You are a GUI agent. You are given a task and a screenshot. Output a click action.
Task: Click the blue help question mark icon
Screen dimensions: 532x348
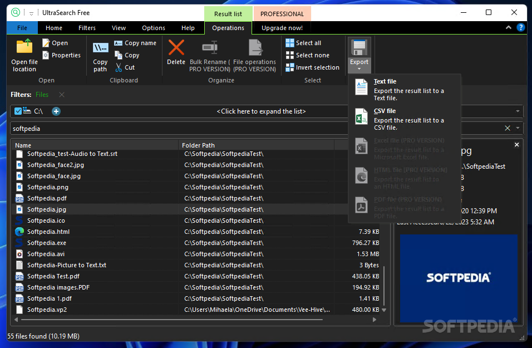[x=520, y=27]
